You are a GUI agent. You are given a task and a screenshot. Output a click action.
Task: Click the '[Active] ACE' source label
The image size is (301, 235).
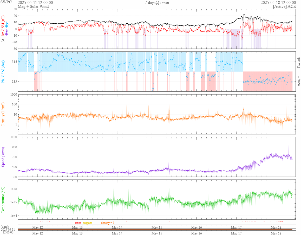point(284,6)
